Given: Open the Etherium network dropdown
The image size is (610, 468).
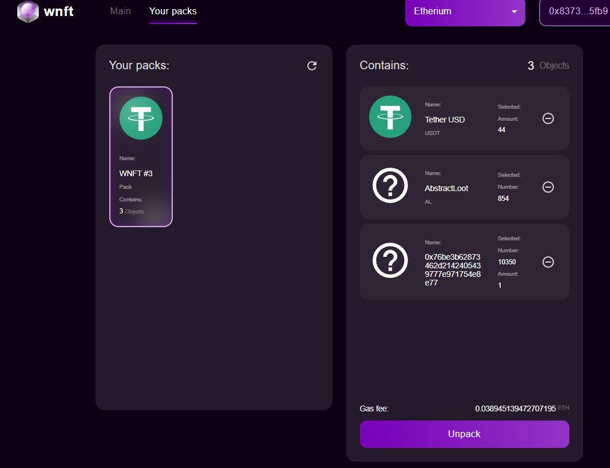Looking at the screenshot, I should 465,12.
